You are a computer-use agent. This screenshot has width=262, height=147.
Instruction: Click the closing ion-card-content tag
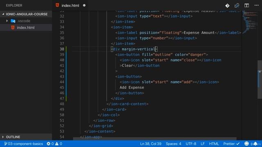(x=127, y=104)
